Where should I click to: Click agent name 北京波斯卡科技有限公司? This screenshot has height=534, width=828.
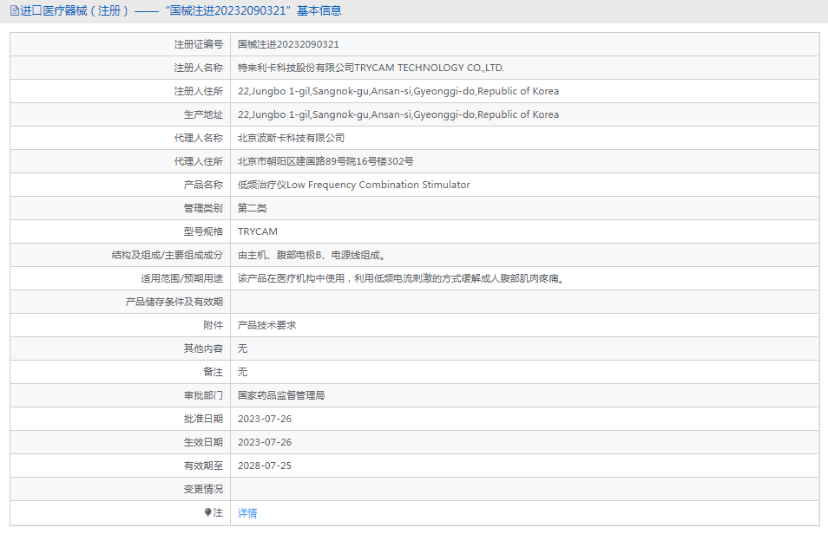pyautogui.click(x=291, y=138)
